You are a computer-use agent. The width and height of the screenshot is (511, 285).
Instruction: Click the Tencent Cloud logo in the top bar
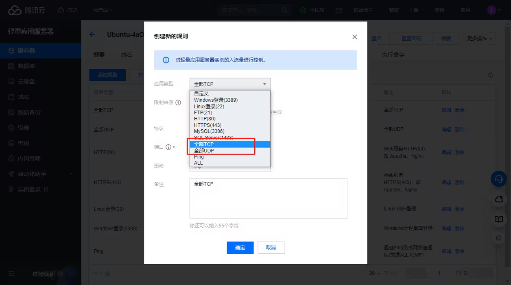click(x=26, y=10)
